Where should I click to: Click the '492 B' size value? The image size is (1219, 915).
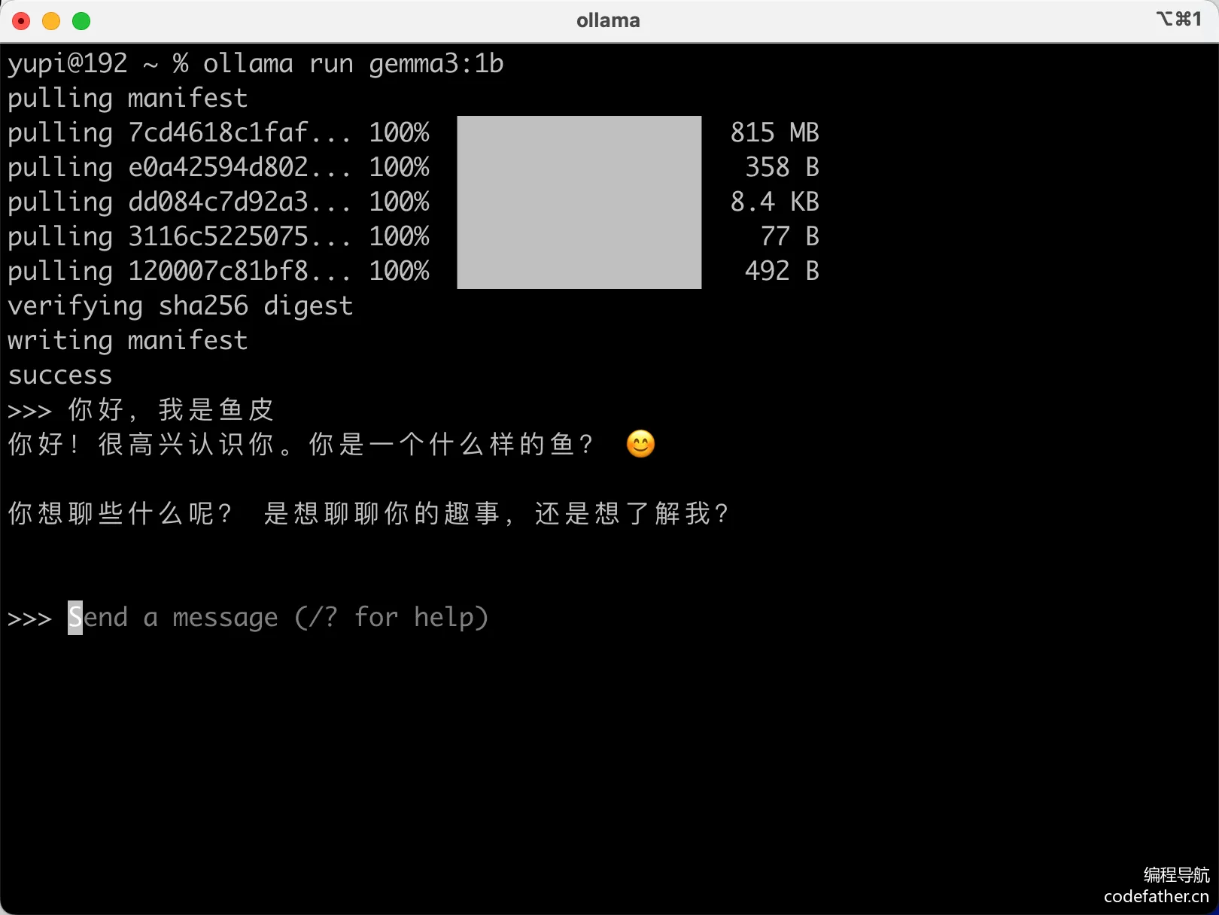[782, 272]
